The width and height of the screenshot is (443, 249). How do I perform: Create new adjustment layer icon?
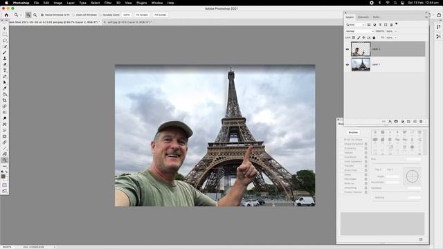tap(402, 122)
